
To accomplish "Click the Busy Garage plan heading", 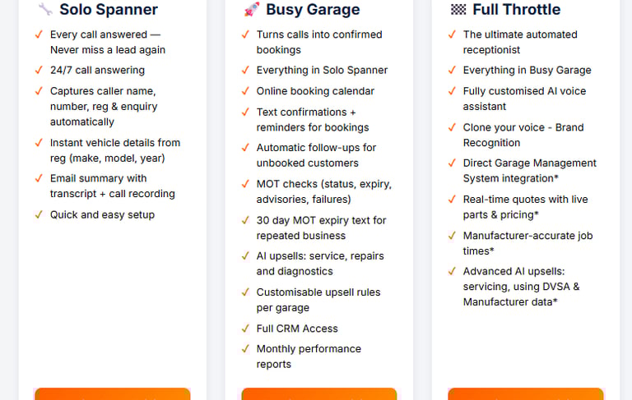I will point(313,9).
